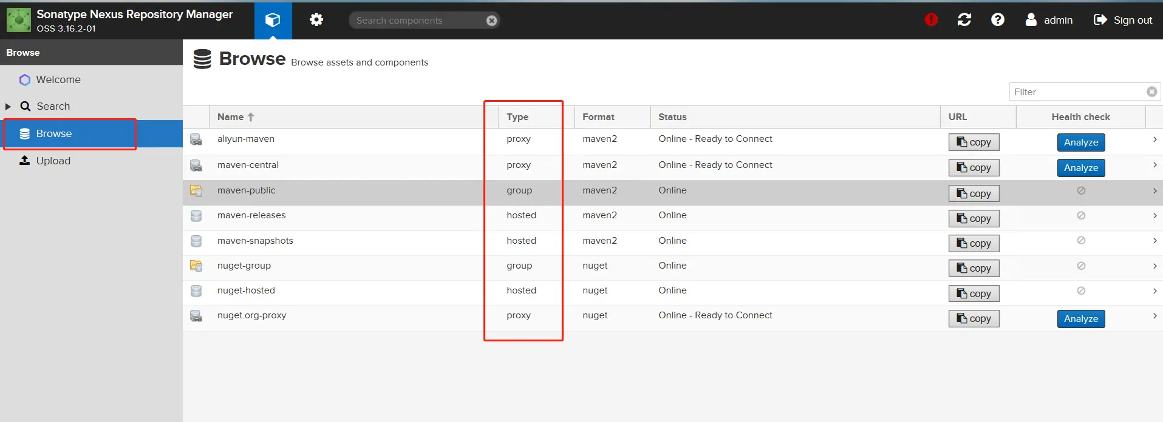Sort by the Health check column header

coord(1080,117)
